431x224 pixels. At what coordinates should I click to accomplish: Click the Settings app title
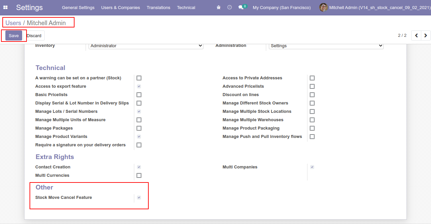coord(30,7)
